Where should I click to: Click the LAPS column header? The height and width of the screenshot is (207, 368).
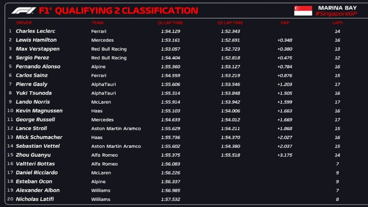coord(337,23)
